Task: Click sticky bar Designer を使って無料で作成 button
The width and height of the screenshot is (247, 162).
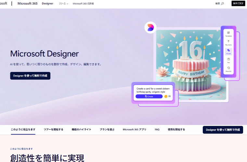Action: [x=223, y=130]
